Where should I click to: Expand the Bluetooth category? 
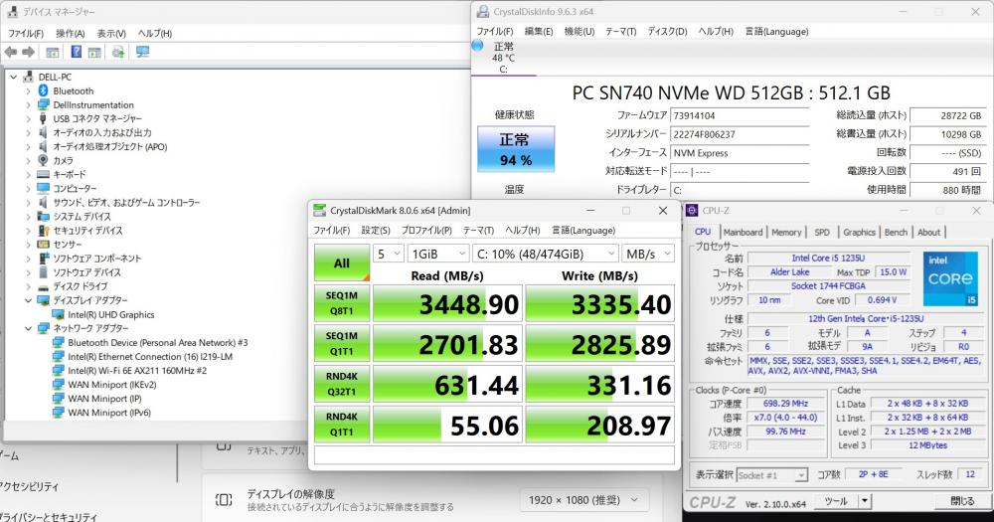tap(28, 90)
